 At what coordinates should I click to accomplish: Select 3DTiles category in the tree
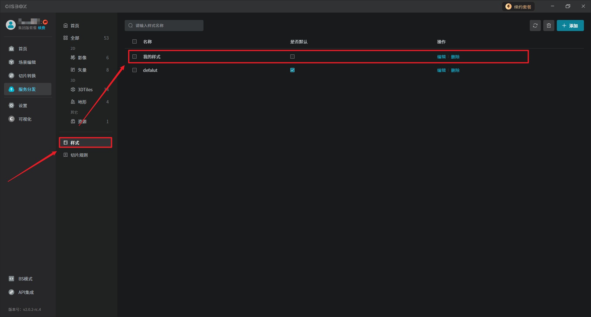pos(85,90)
